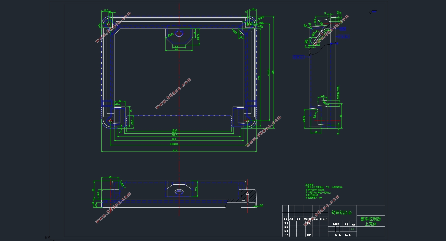The height and width of the screenshot is (241, 446).
Task: Click the 184.5 dimension text
Action: point(174,130)
